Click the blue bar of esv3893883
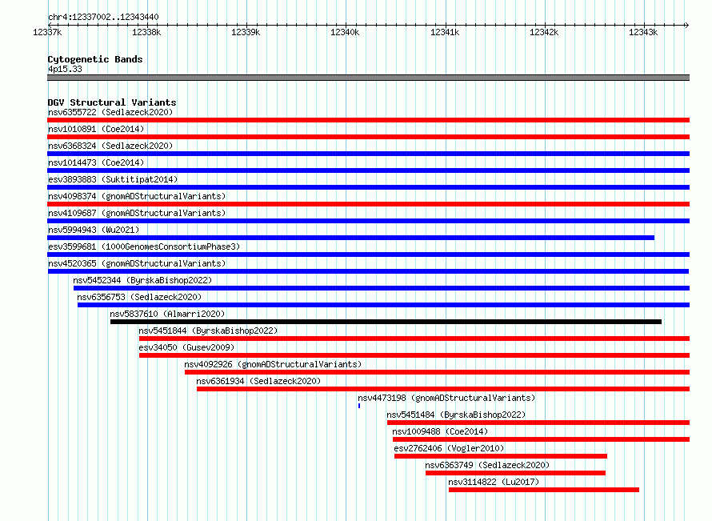 (368, 187)
